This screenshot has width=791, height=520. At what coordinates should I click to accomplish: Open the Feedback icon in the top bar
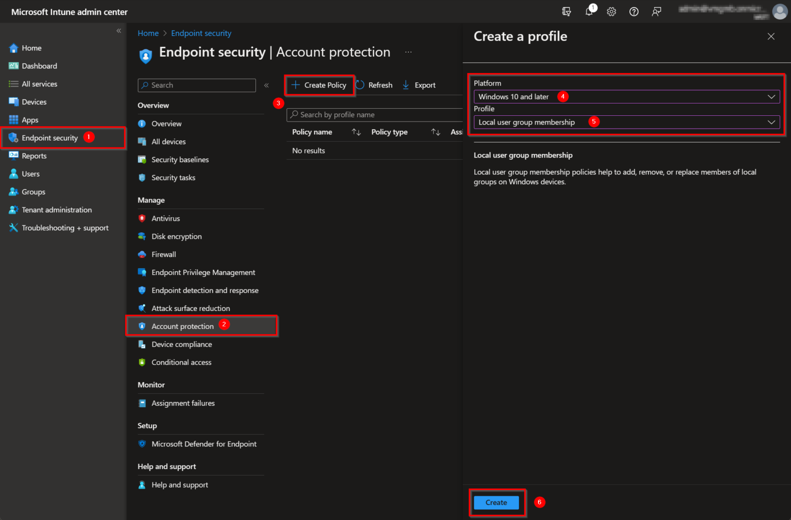coord(656,11)
